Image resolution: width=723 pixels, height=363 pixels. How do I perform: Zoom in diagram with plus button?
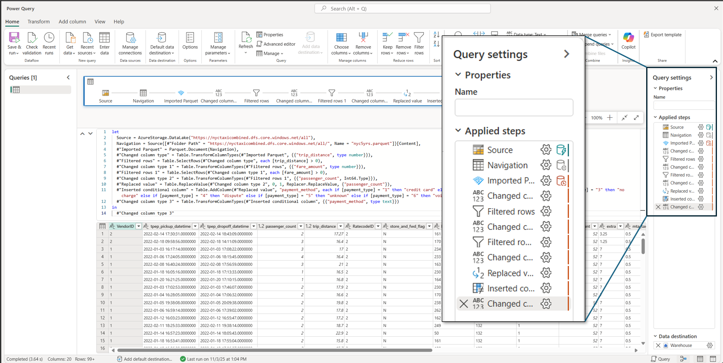click(x=610, y=118)
